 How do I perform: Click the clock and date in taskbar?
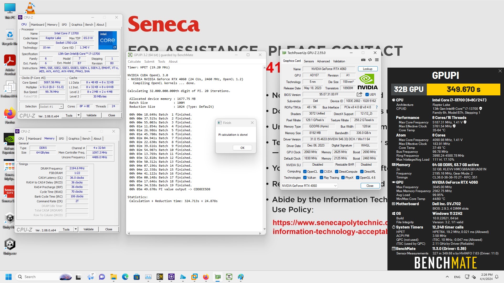click(x=487, y=277)
